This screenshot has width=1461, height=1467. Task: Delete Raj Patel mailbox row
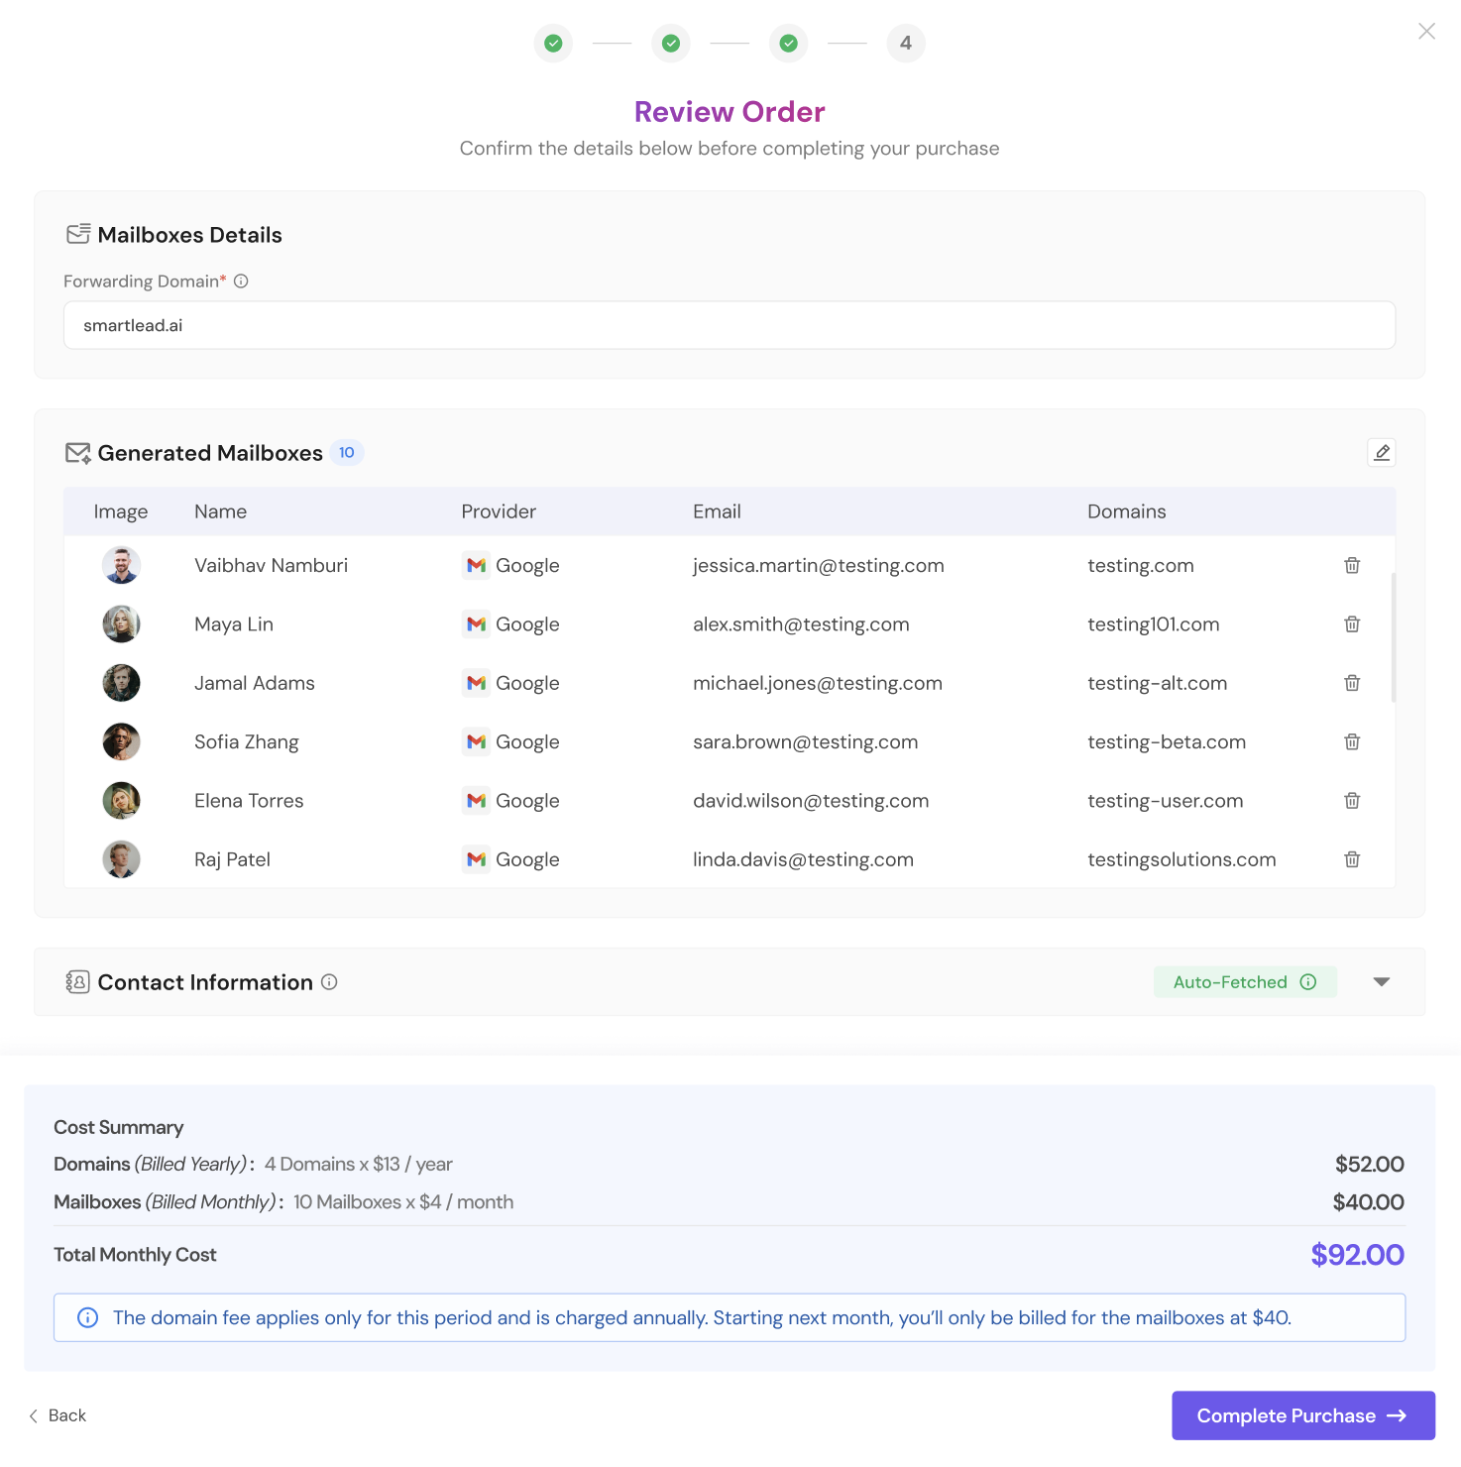pos(1352,859)
